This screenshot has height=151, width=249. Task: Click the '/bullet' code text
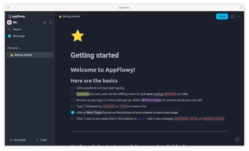click(109, 106)
